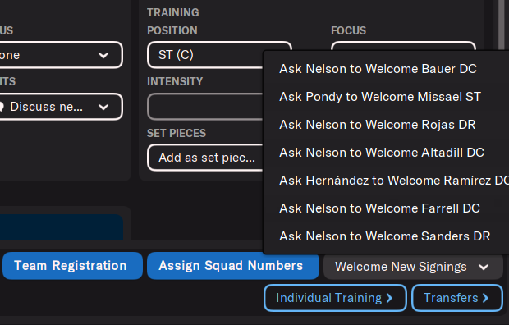
Task: Click Assign Squad Numbers button
Action: pos(233,266)
